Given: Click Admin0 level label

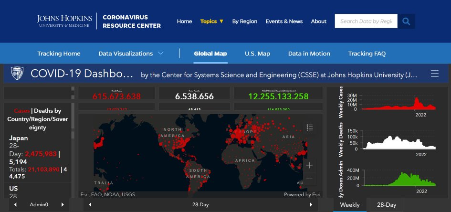Looking at the screenshot, I should pos(39,205).
